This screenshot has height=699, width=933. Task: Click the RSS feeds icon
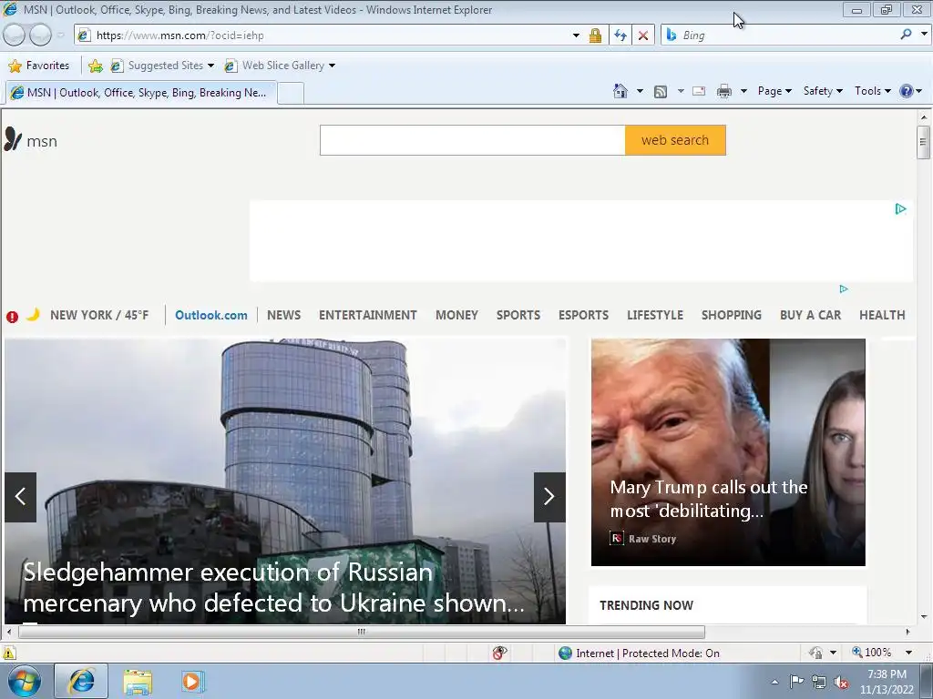pos(661,92)
